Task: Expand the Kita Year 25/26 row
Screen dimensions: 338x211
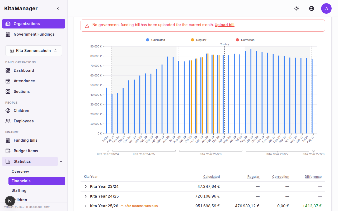Action: [x=86, y=206]
